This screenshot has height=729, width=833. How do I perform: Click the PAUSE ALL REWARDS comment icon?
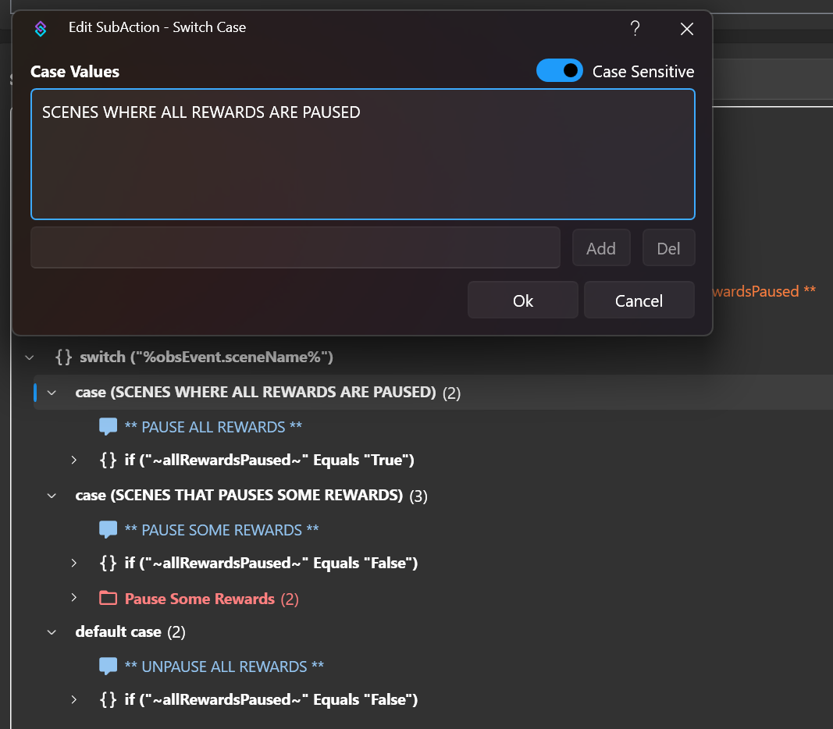108,427
